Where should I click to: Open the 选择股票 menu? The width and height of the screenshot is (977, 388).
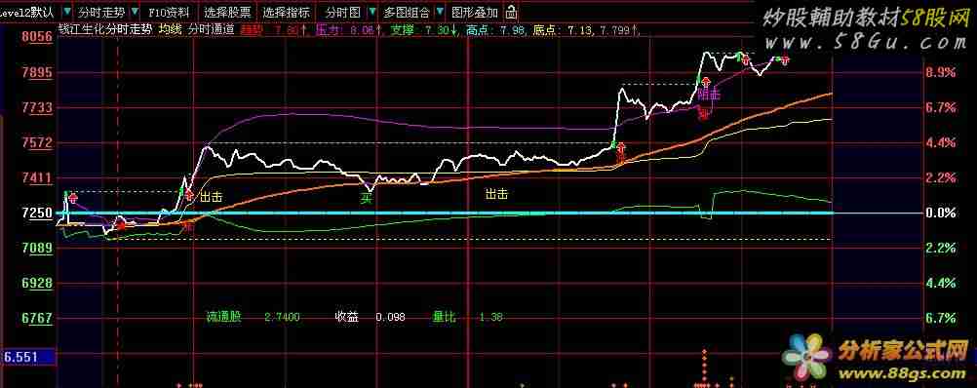[228, 12]
